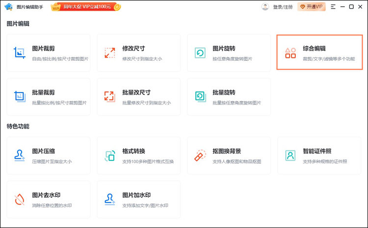This screenshot has width=368, height=228.
Task: Click the 图片编辑助手 app logo
Action: tap(9, 7)
